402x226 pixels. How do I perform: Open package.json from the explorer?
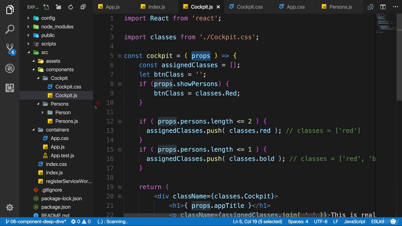coord(56,207)
